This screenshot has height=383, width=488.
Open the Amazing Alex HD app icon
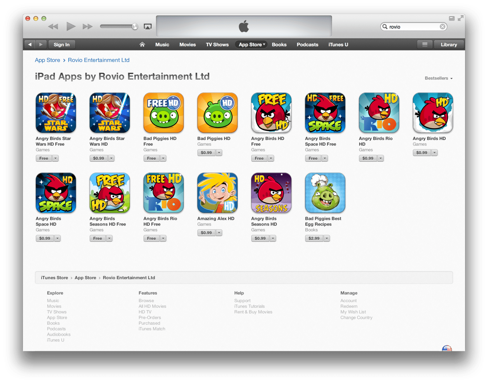217,193
